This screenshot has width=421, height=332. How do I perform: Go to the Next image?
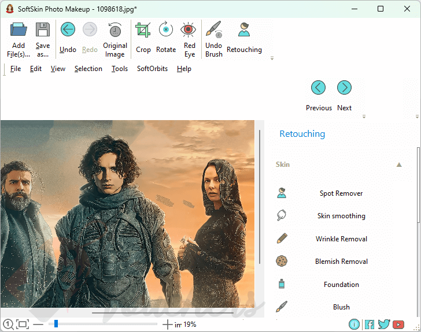[344, 88]
